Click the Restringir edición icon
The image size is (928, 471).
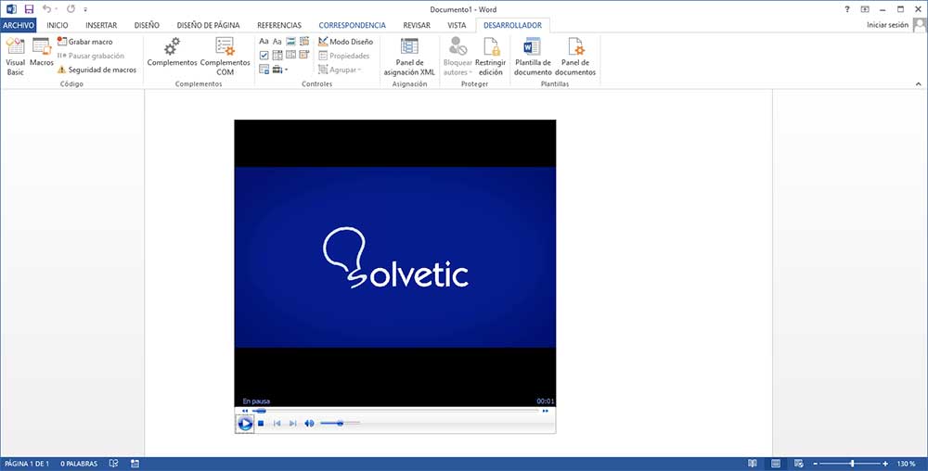(490, 56)
